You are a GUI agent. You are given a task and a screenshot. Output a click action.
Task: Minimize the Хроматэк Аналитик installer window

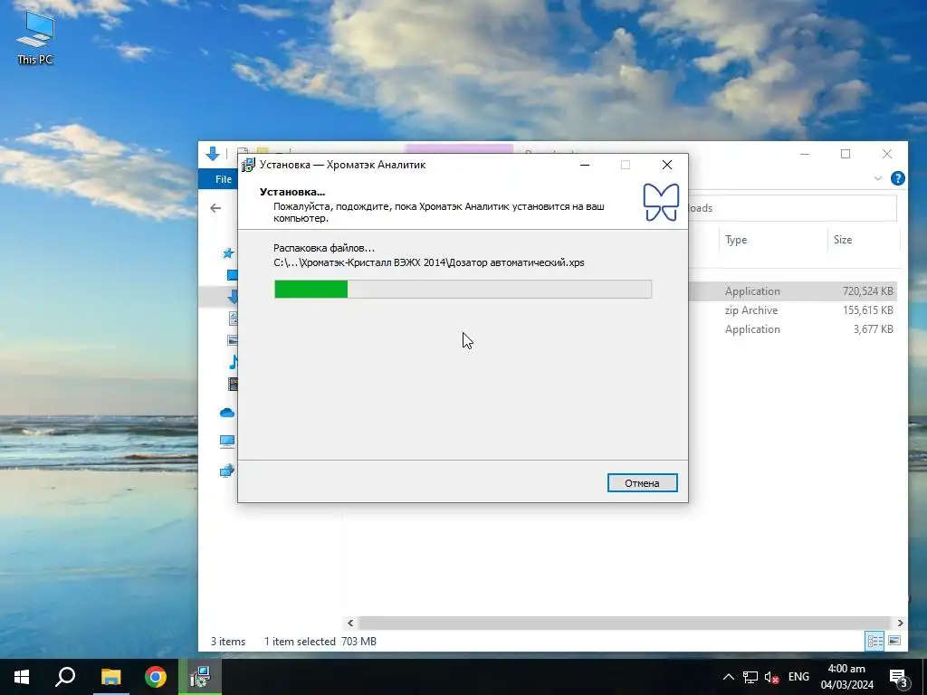(585, 165)
